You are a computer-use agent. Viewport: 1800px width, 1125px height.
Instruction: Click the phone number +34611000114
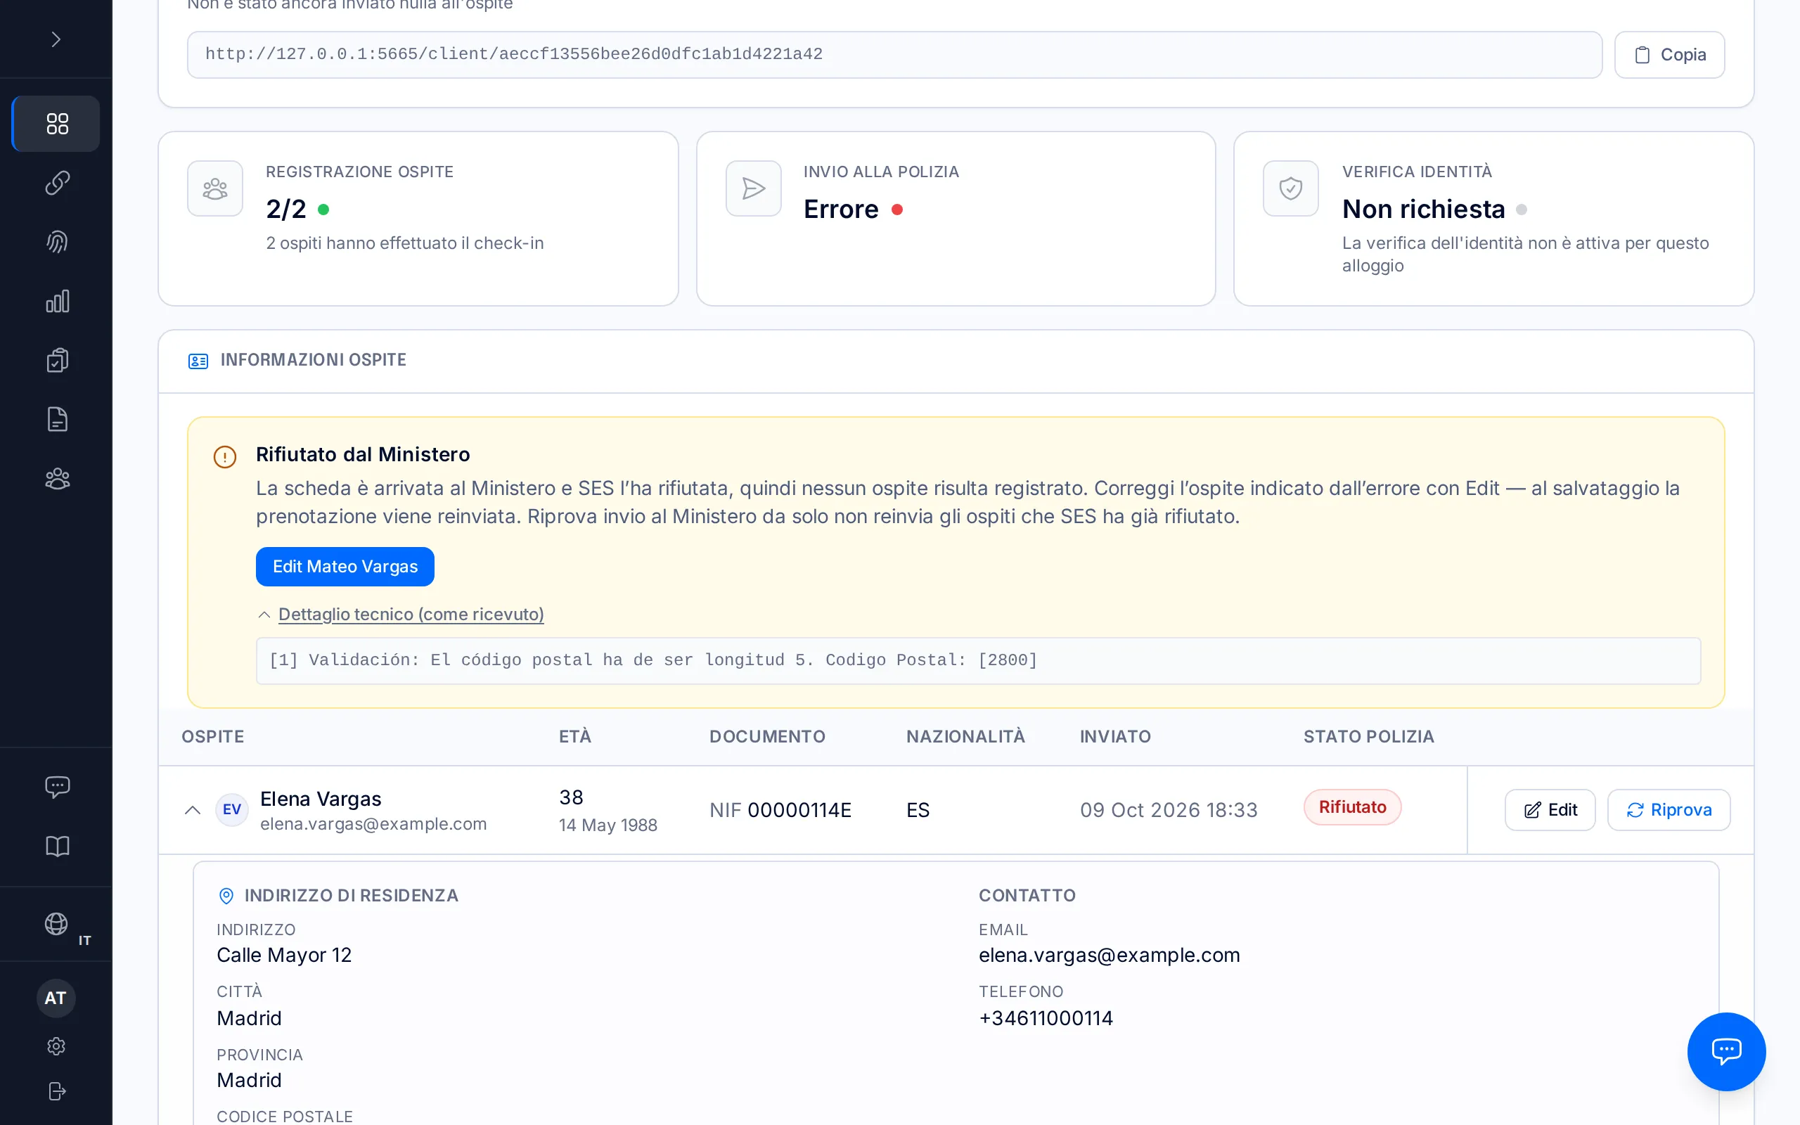coord(1046,1018)
